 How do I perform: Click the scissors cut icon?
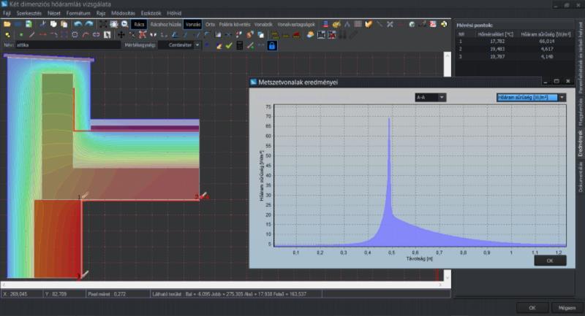coord(43,24)
